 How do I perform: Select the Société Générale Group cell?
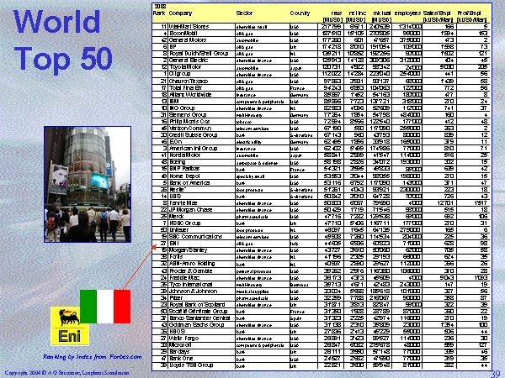click(x=202, y=312)
